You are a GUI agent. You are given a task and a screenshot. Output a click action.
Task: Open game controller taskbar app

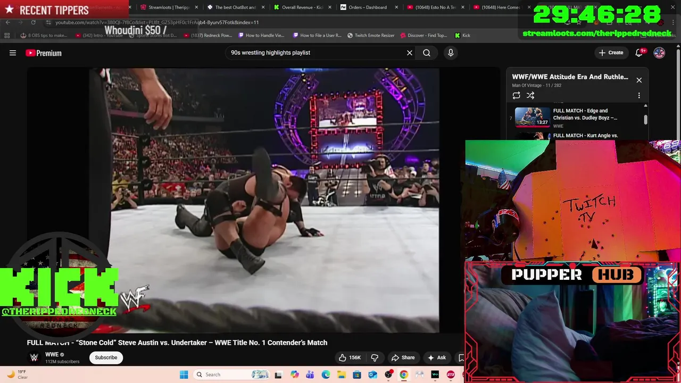[x=420, y=374]
